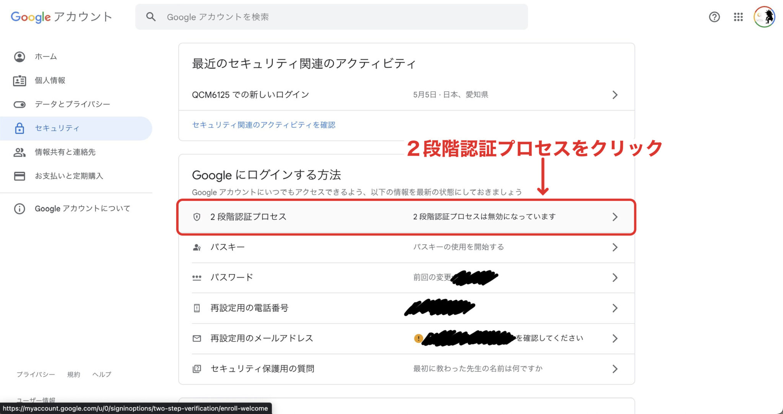This screenshot has width=783, height=414.
Task: Expand the パスキー row chevron
Action: coord(615,247)
